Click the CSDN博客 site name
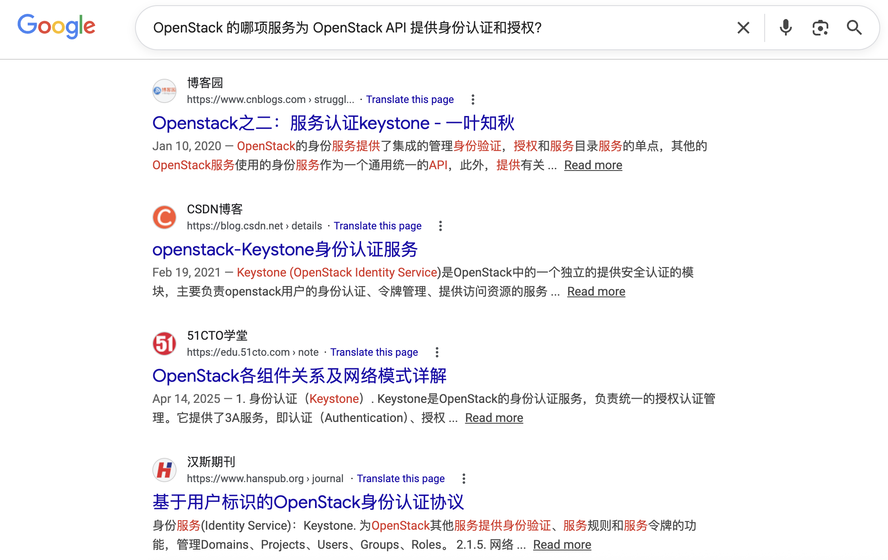The image size is (888, 560). (x=215, y=209)
